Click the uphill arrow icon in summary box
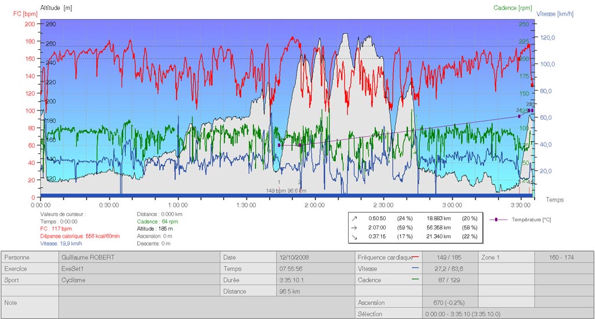 353,218
